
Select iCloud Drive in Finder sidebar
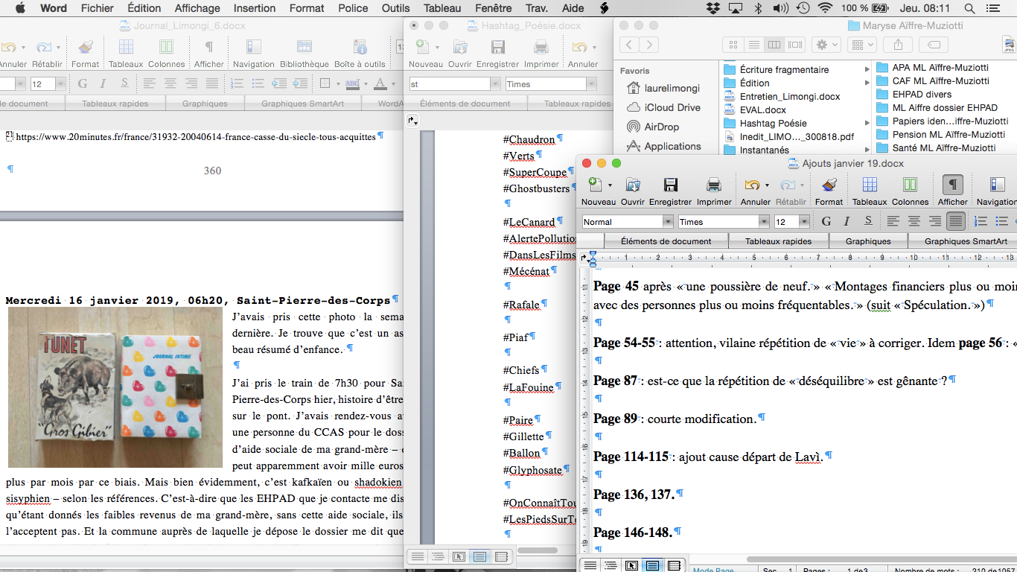pos(672,107)
